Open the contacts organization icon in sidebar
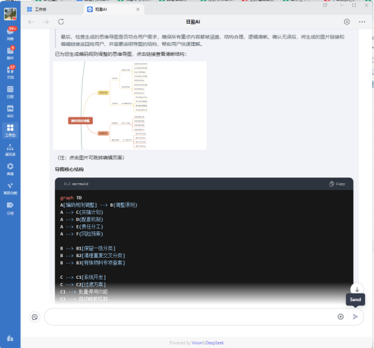The height and width of the screenshot is (348, 374). coord(10,150)
